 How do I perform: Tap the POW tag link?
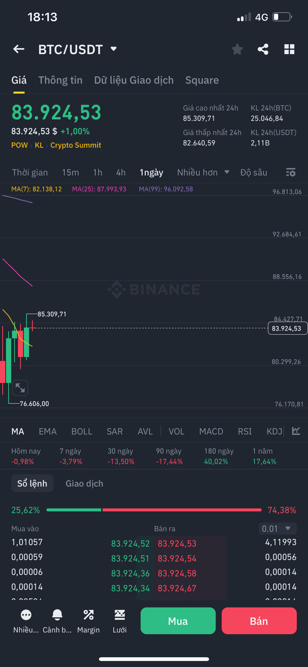[19, 145]
